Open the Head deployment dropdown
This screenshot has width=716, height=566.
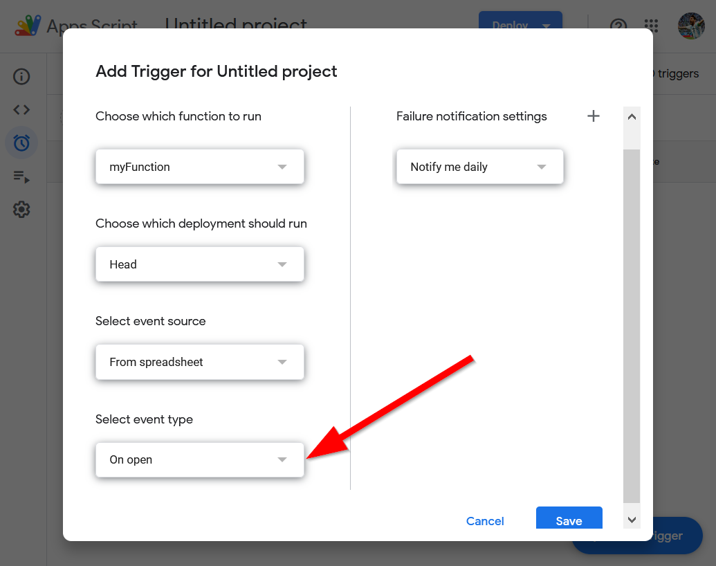199,264
